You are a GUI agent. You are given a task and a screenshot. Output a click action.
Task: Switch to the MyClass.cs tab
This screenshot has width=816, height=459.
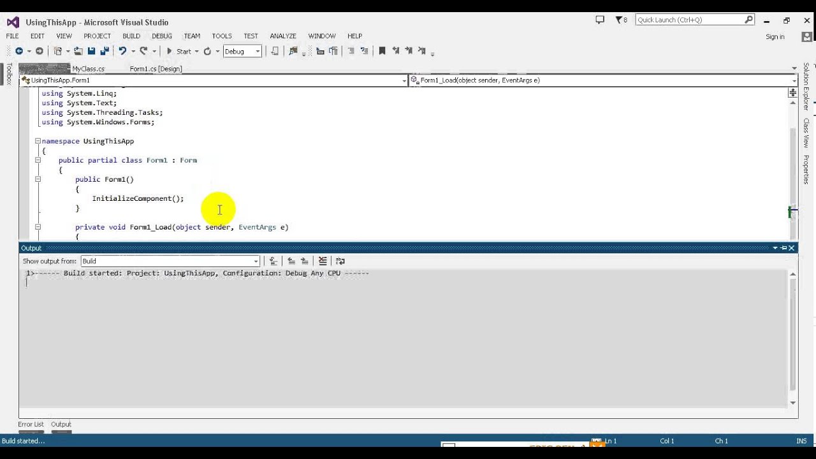pos(89,69)
